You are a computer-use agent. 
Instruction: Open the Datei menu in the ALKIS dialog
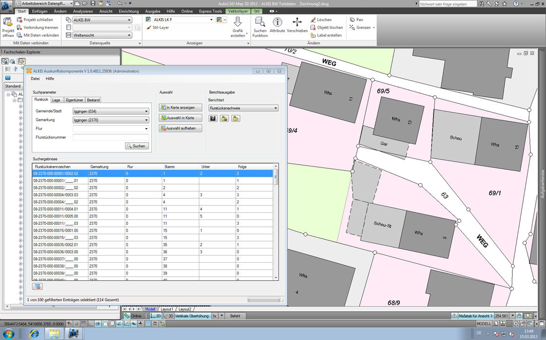[x=35, y=78]
